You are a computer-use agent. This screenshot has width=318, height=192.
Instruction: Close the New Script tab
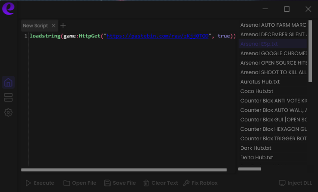click(54, 25)
